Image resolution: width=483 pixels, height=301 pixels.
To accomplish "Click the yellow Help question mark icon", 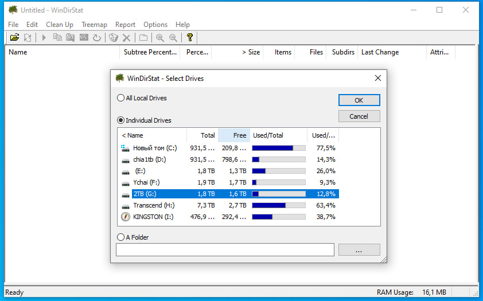I will click(x=190, y=37).
